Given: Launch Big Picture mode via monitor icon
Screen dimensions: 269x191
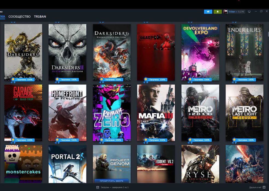Looking at the screenshot, I should (x=249, y=12).
